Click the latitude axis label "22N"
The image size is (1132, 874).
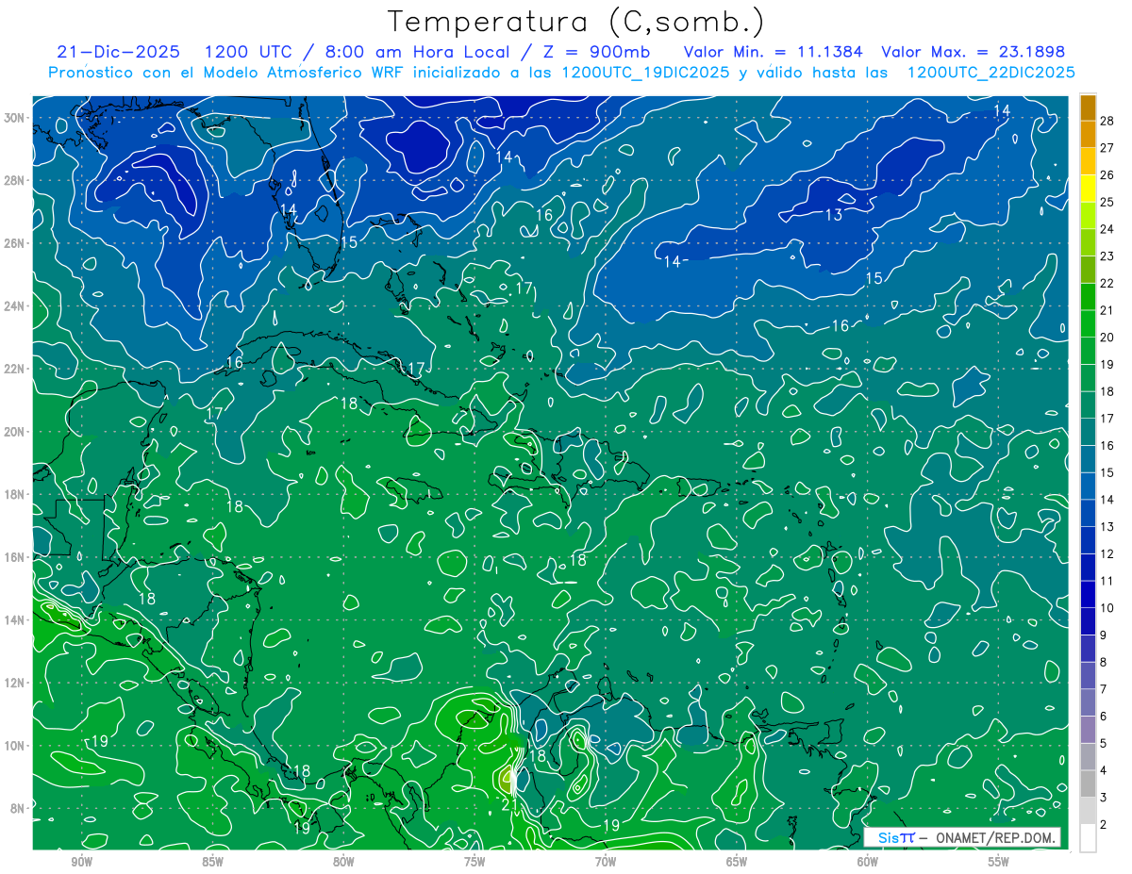tap(15, 369)
